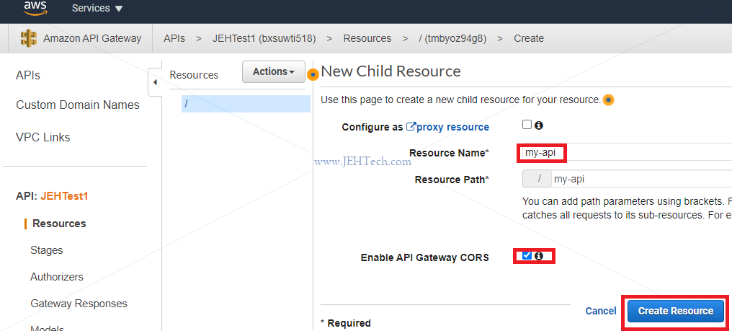This screenshot has height=331, width=732.
Task: Open the Services dropdown menu
Action: (x=97, y=9)
